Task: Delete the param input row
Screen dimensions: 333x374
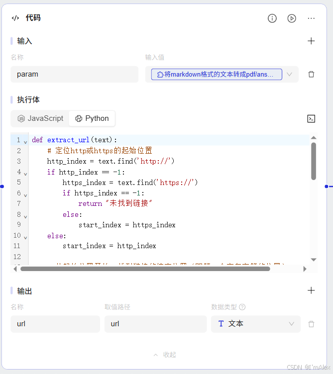Action: click(x=311, y=75)
